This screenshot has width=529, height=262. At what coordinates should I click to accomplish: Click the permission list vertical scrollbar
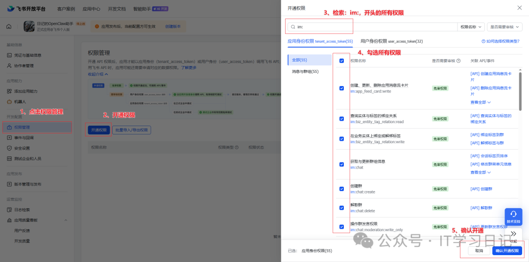pos(521,91)
